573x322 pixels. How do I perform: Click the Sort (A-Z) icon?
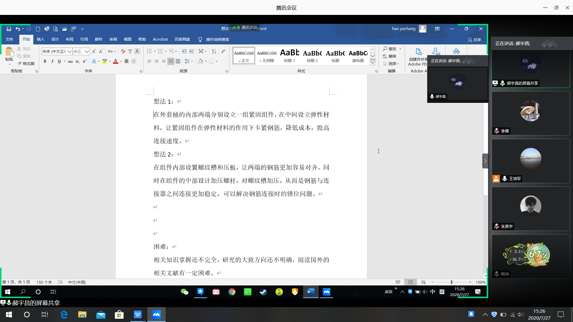(214, 51)
